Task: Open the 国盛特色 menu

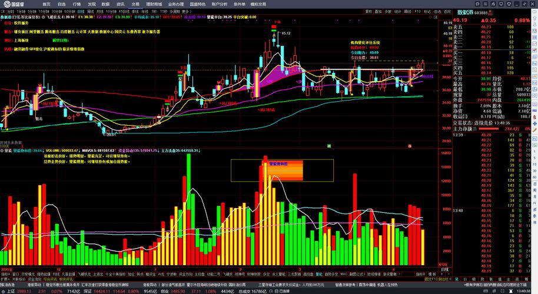Action: 198,4
